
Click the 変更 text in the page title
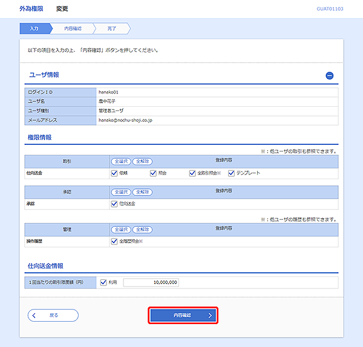[x=62, y=9]
